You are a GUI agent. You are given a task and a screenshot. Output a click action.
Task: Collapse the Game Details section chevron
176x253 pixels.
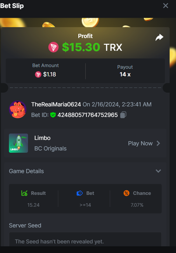click(158, 171)
